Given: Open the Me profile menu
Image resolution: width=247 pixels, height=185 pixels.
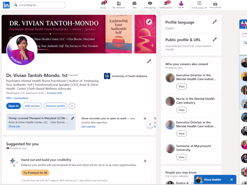Looking at the screenshot, I should tap(181, 5).
